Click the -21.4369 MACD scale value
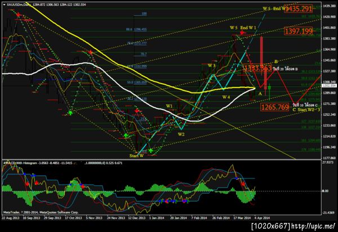 [x=328, y=213]
